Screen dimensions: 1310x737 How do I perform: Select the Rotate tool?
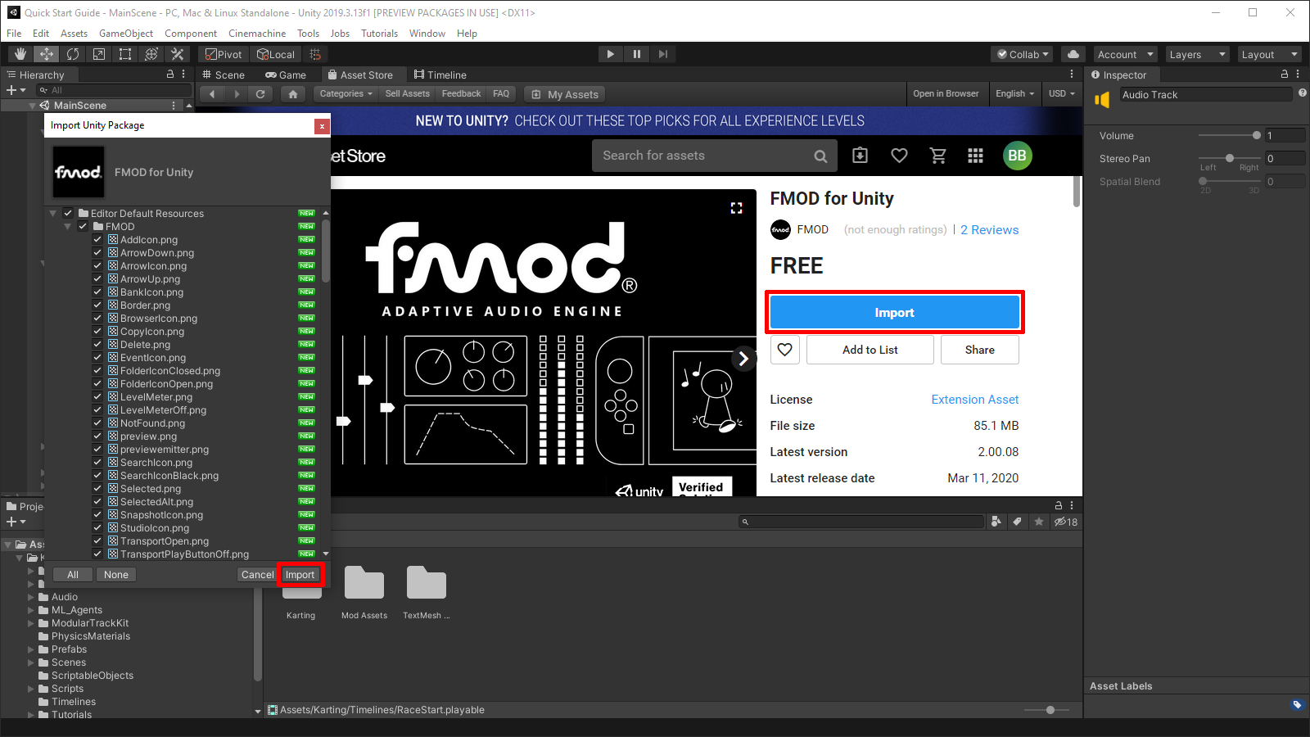[x=73, y=54]
